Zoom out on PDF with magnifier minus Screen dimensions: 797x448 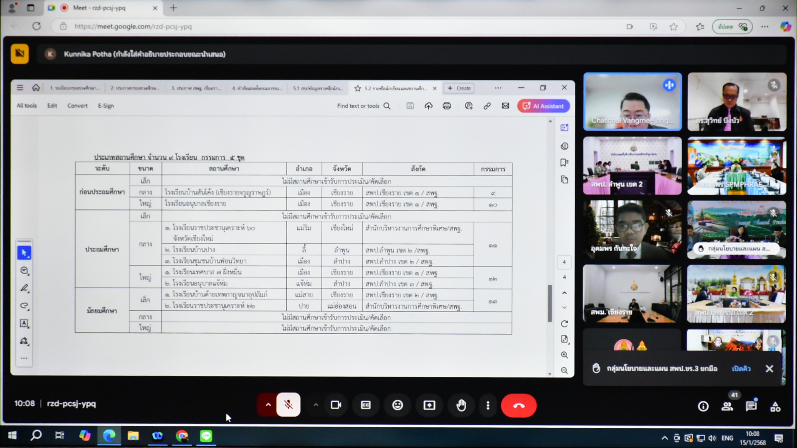(x=564, y=371)
